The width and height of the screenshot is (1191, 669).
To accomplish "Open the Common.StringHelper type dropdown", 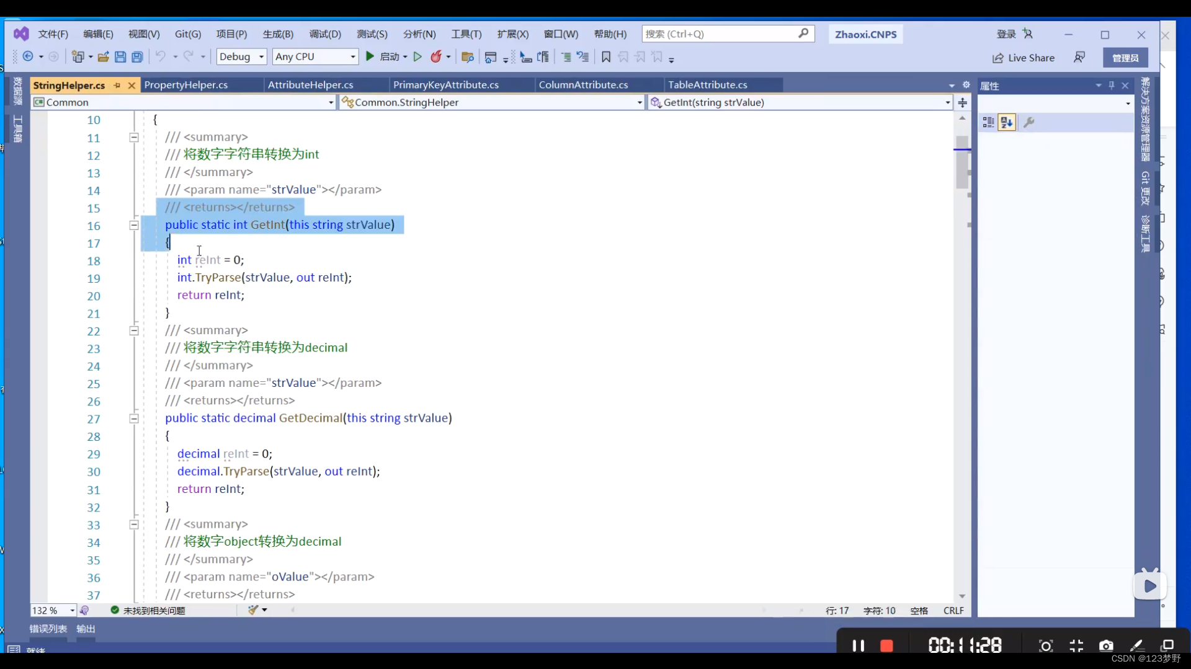I will (x=492, y=102).
